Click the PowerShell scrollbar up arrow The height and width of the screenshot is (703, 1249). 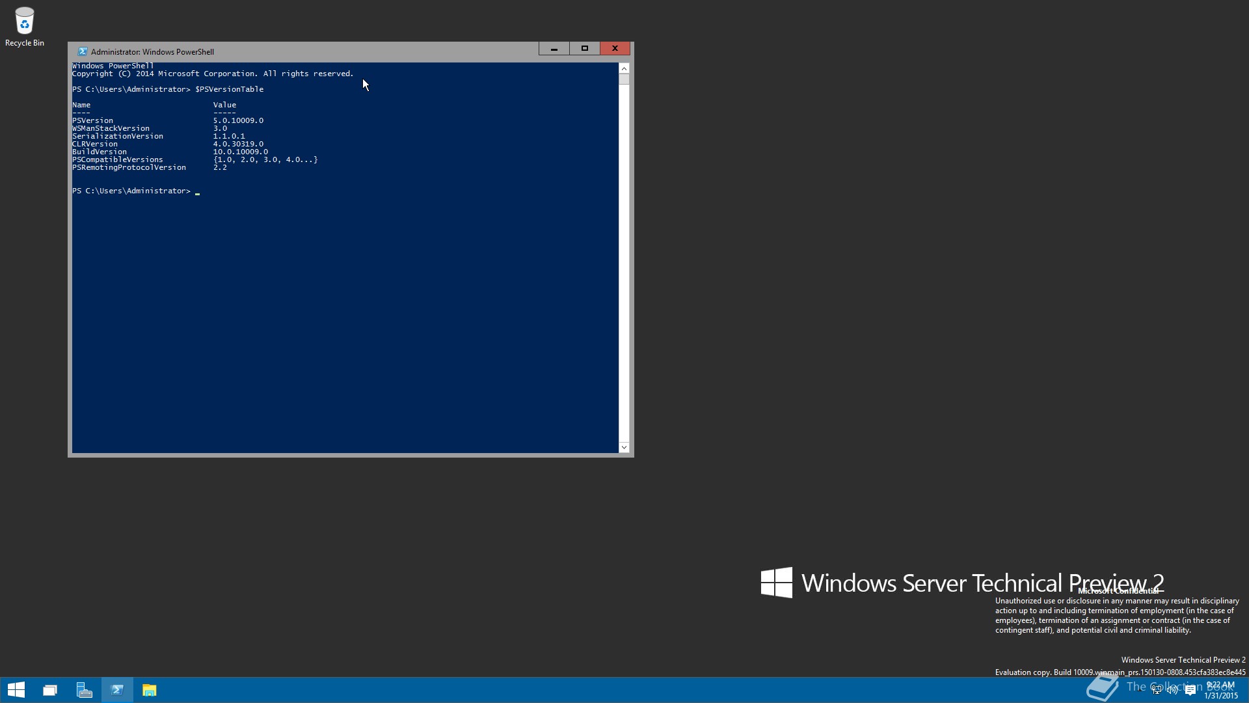tap(624, 68)
